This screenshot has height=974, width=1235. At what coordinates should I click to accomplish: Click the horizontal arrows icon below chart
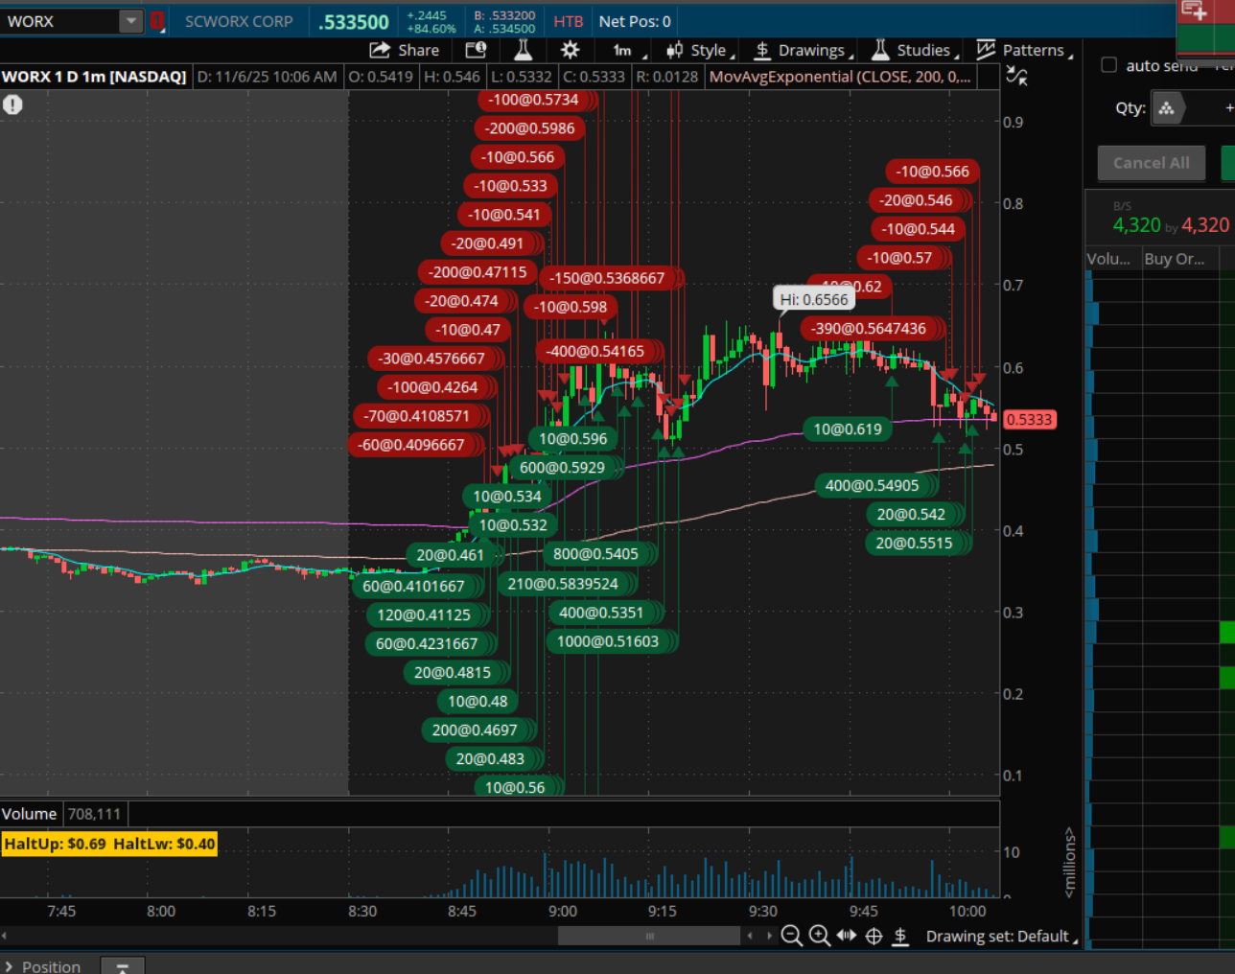(846, 936)
